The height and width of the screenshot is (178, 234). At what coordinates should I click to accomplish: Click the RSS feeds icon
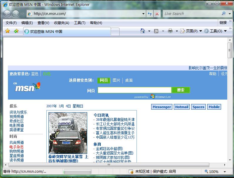pyautogui.click(x=156, y=31)
